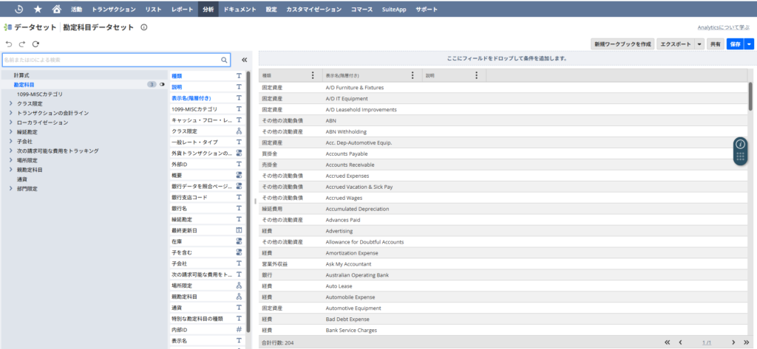
Task: Open the レポート menu
Action: 182,10
